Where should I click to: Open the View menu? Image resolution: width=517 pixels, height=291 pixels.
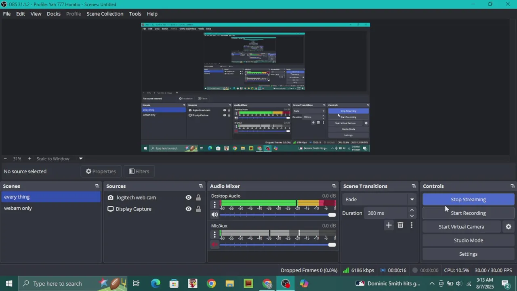coord(36,14)
